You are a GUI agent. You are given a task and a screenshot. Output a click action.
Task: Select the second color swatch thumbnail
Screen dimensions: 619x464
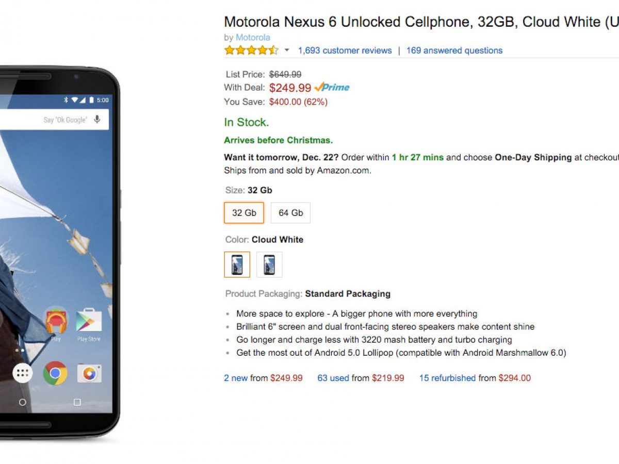(269, 264)
